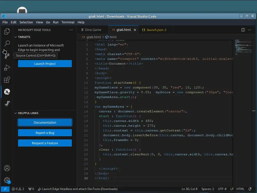Open the Extensions view
Image resolution: width=257 pixels, height=193 pixels.
[x=7, y=80]
